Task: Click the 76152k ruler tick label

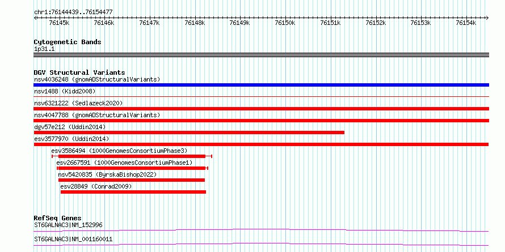Action: pyautogui.click(x=376, y=23)
